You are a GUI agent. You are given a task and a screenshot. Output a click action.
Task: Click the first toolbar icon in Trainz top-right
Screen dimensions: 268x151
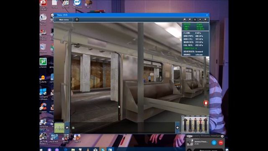(185, 20)
